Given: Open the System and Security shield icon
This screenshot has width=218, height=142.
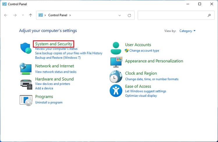Looking at the screenshot, I should 26,48.
